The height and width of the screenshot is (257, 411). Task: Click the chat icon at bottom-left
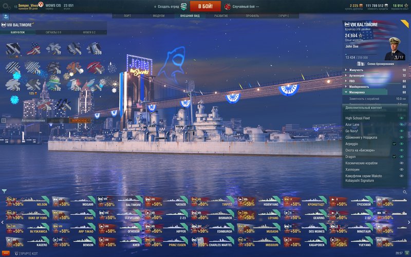click(x=5, y=253)
